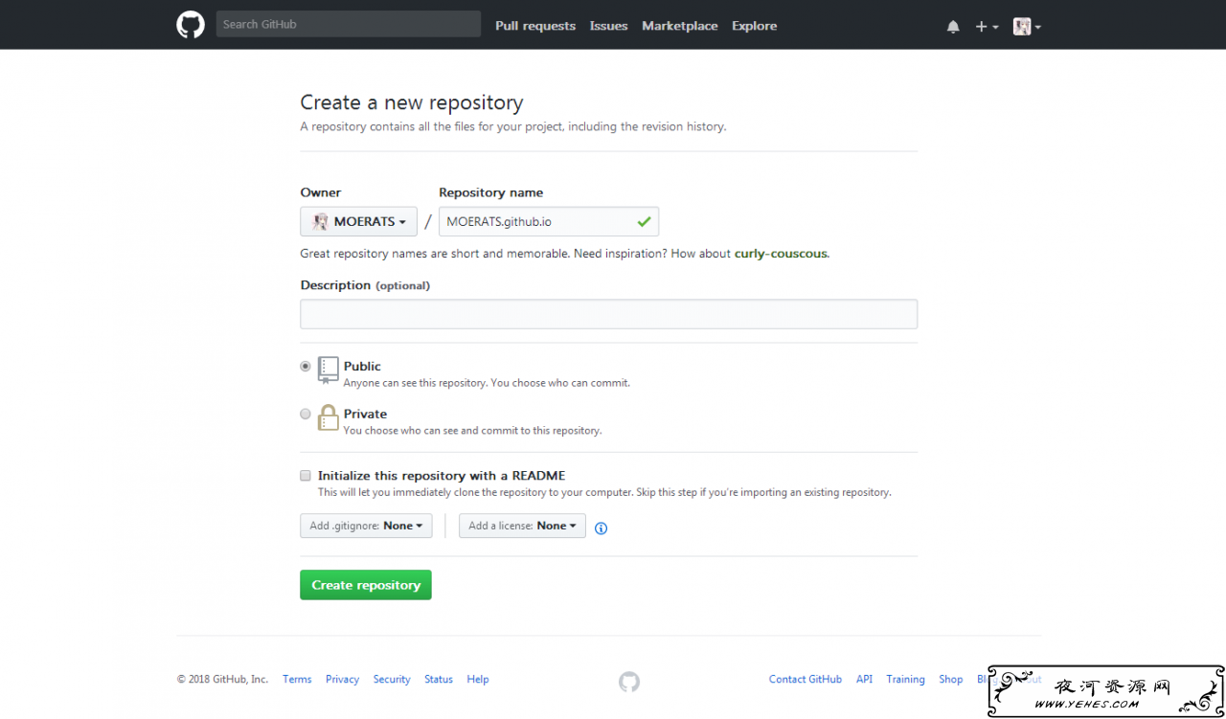The height and width of the screenshot is (719, 1226).
Task: Focus the Search GitHub field
Action: (349, 24)
